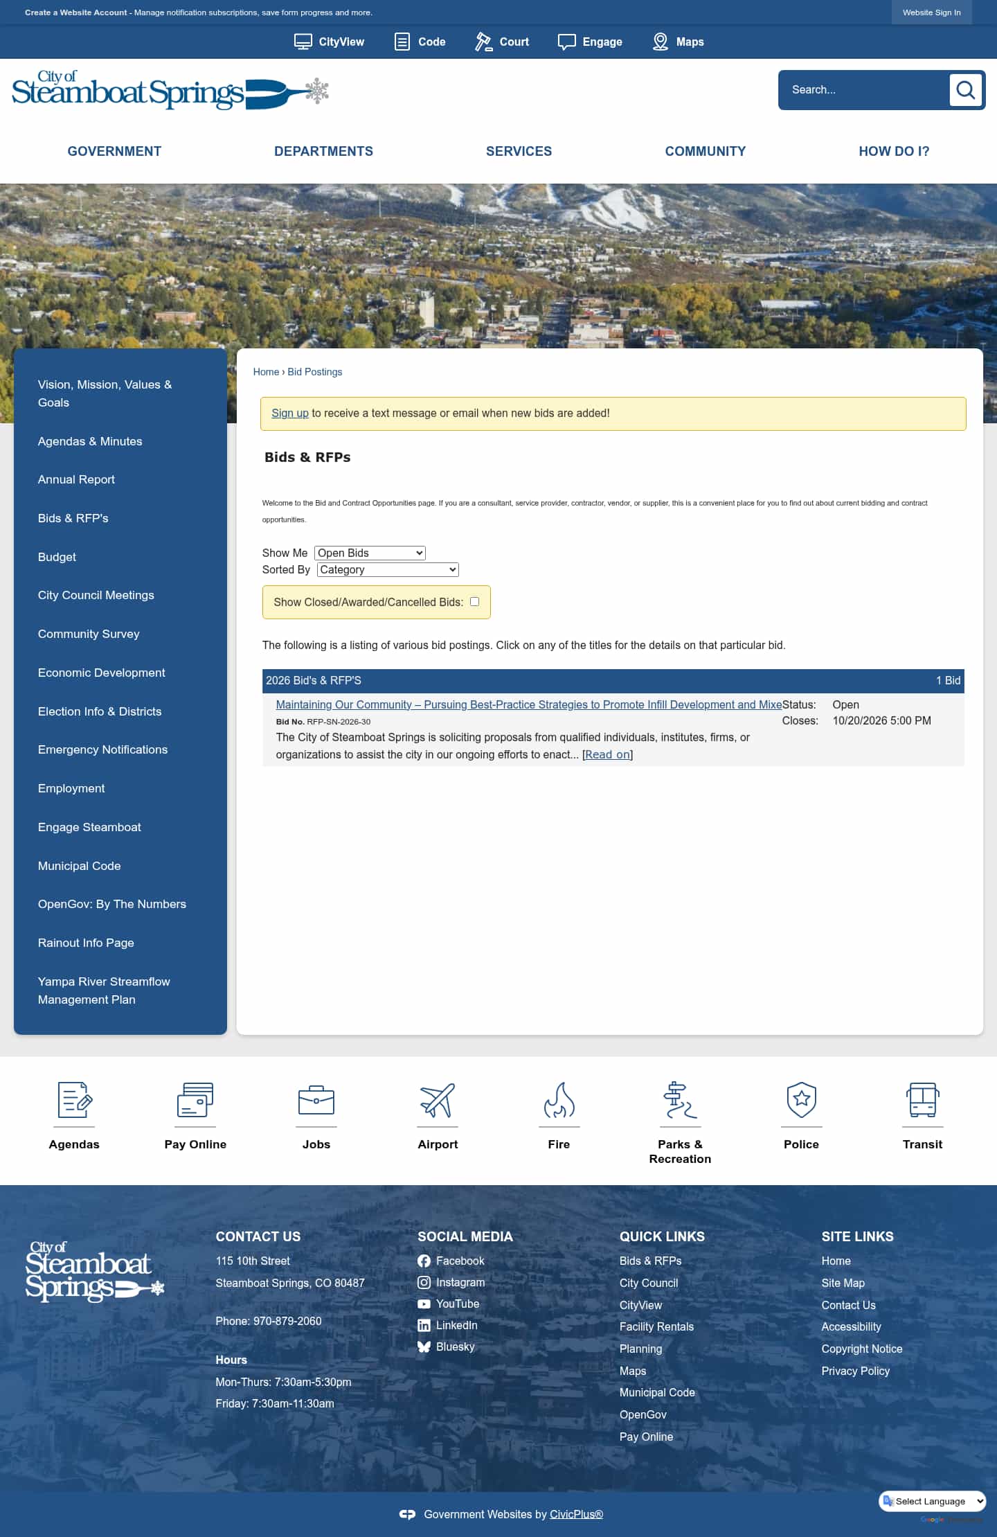The height and width of the screenshot is (1537, 997).
Task: Open the Show Me dropdown
Action: coord(370,553)
